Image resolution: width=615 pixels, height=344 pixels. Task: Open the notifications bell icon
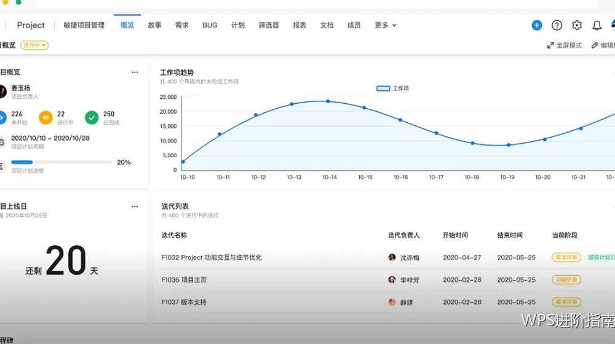click(x=597, y=25)
